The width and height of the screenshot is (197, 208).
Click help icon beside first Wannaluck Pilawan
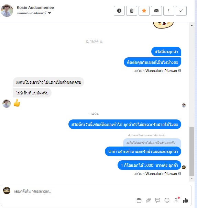(179, 71)
